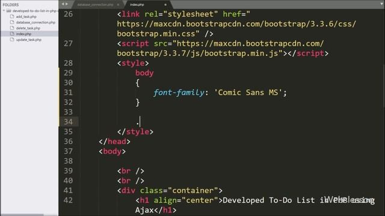The image size is (385, 216).
Task: Go to next tab with right arrow
Action: (x=67, y=4)
